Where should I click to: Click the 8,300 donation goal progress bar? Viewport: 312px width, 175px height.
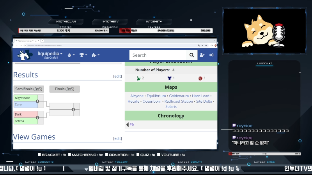[64, 31]
